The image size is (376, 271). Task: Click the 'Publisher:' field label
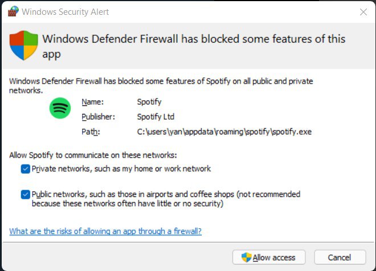click(x=99, y=117)
